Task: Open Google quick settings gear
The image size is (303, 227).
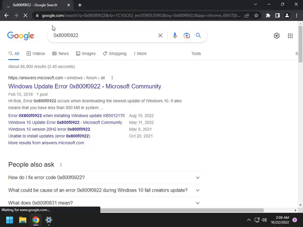Action: tap(277, 36)
